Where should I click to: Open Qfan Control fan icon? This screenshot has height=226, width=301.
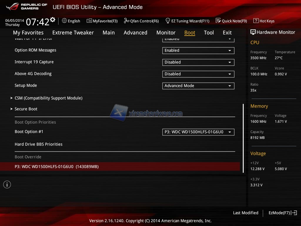click(x=126, y=21)
